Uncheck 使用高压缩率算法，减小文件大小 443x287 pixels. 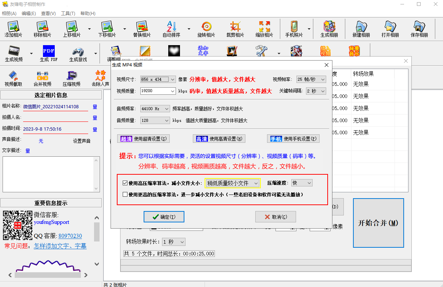[x=125, y=182]
